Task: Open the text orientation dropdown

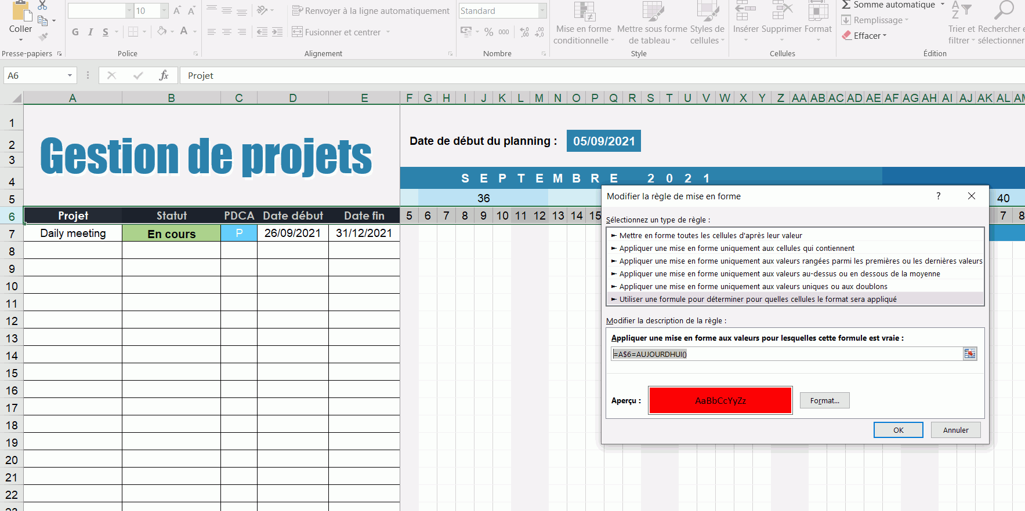Action: tap(265, 10)
